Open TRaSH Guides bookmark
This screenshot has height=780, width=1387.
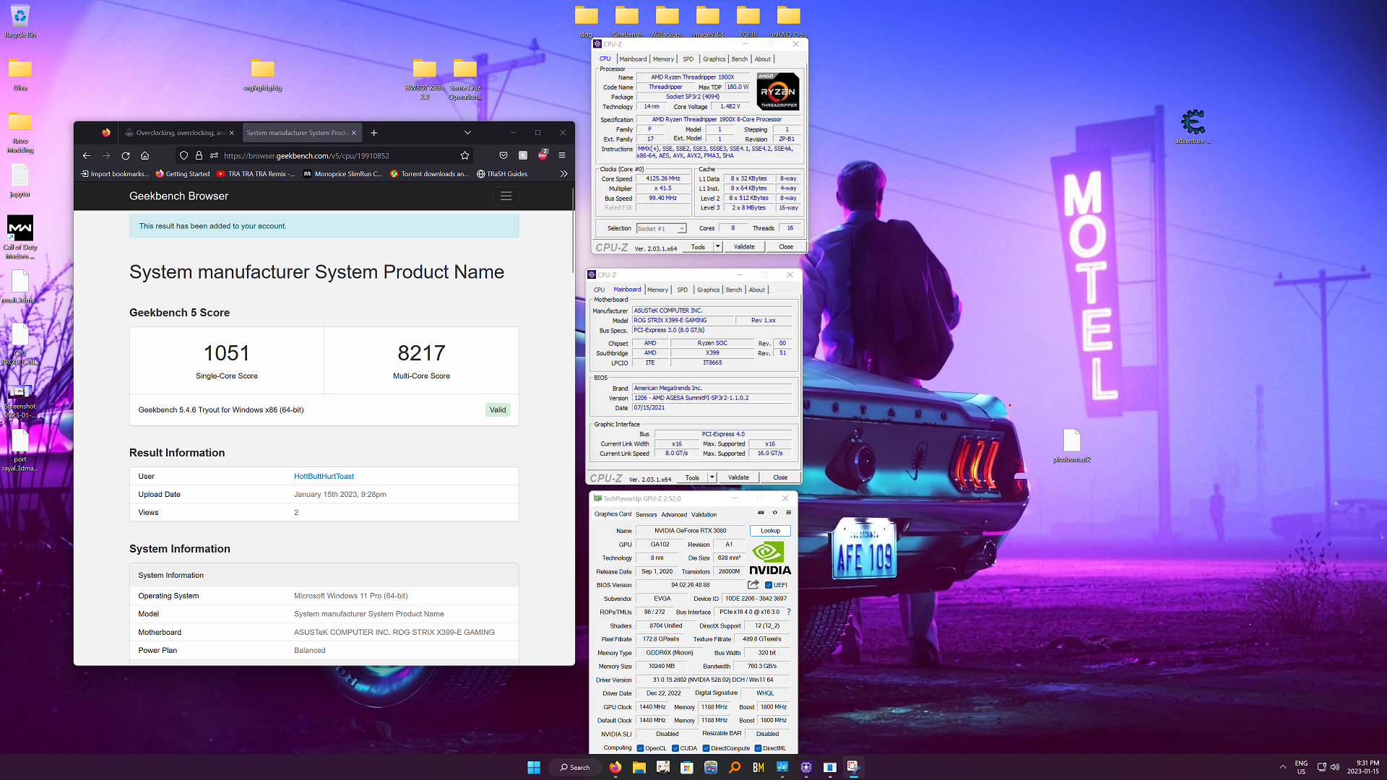point(502,174)
